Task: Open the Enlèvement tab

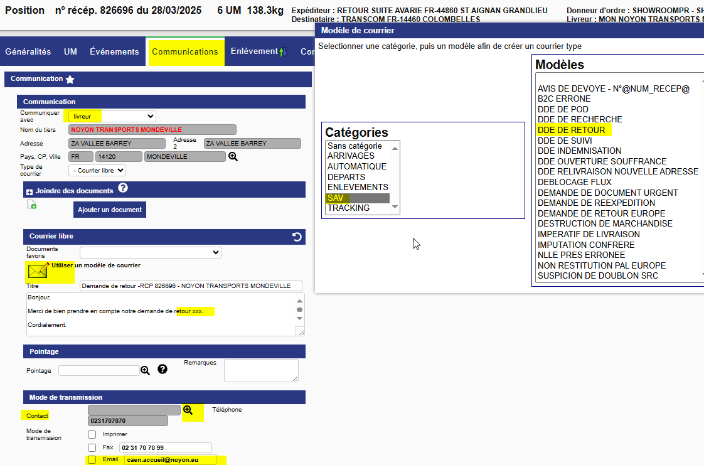Action: (255, 51)
